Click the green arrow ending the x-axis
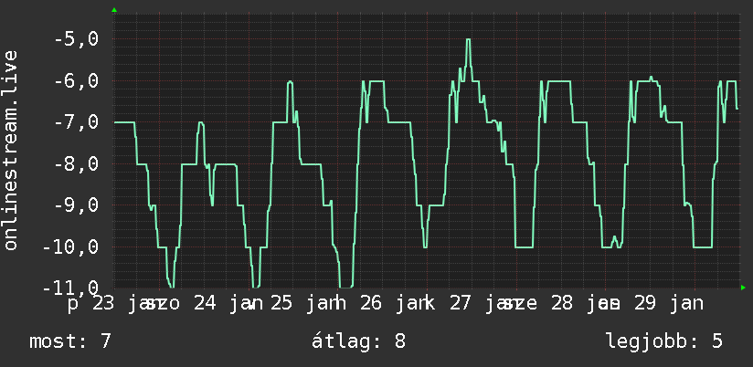753x367 pixels. click(x=743, y=288)
